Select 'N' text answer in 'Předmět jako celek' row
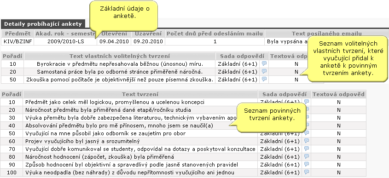The height and width of the screenshot is (178, 389). 339,102
